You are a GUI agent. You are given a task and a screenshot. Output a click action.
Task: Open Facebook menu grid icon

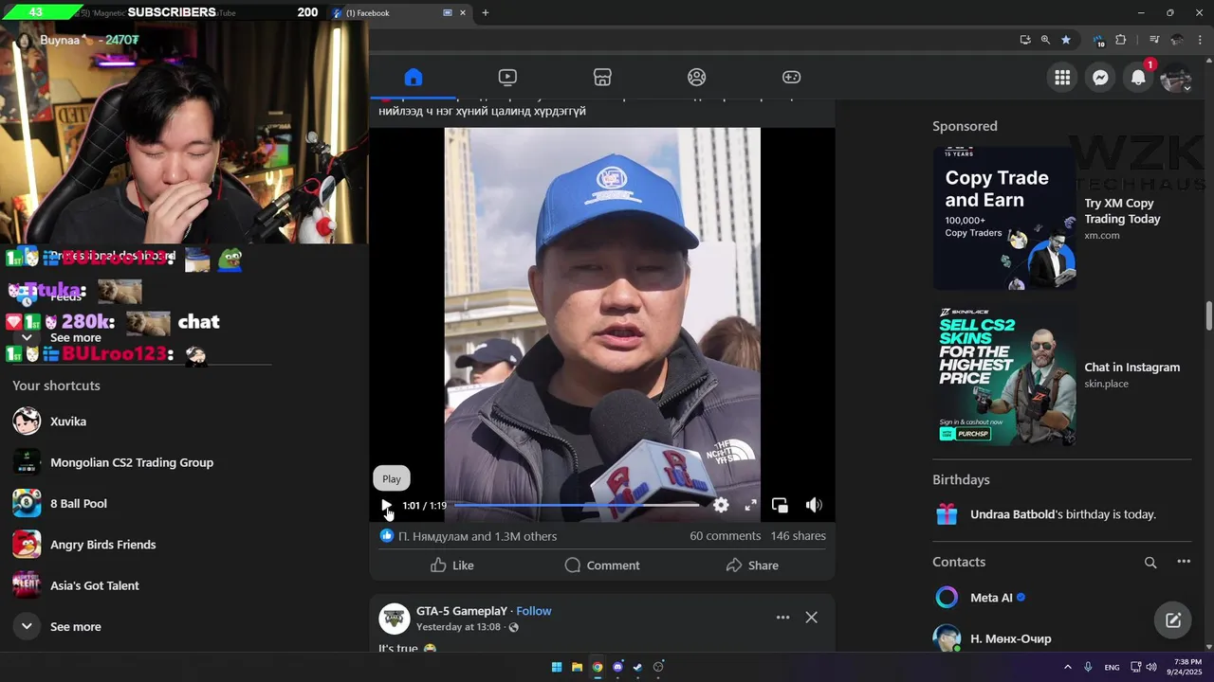pos(1062,78)
